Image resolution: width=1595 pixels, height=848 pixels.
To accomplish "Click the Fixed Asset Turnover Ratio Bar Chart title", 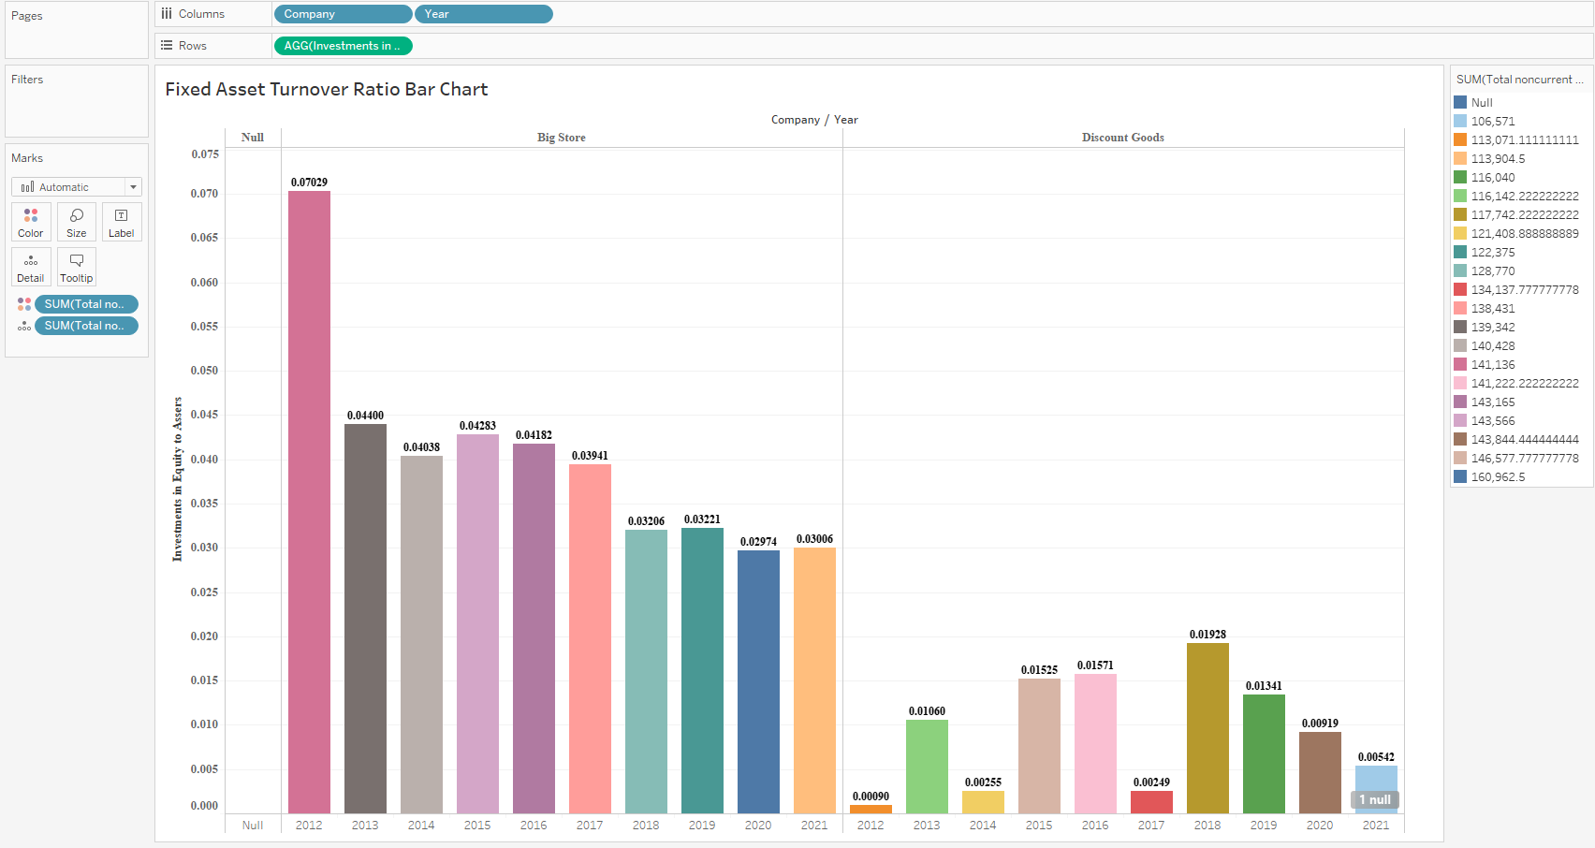I will coord(327,89).
